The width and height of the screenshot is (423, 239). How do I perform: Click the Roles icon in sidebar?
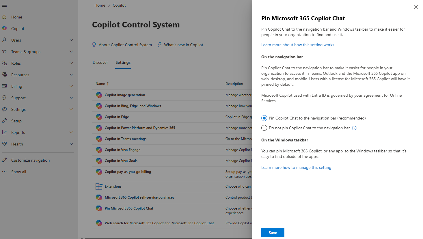[4, 63]
